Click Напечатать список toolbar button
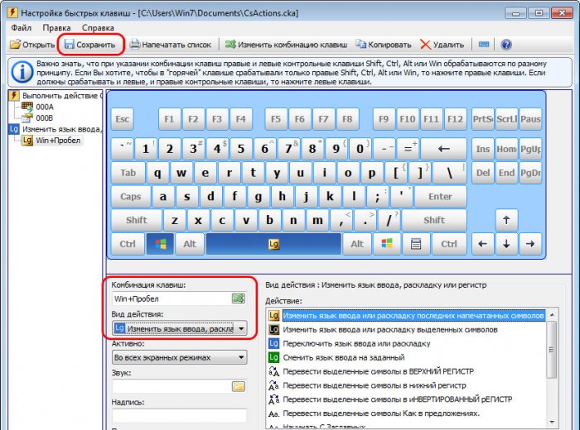Viewport: 580px width, 430px height. pos(171,45)
